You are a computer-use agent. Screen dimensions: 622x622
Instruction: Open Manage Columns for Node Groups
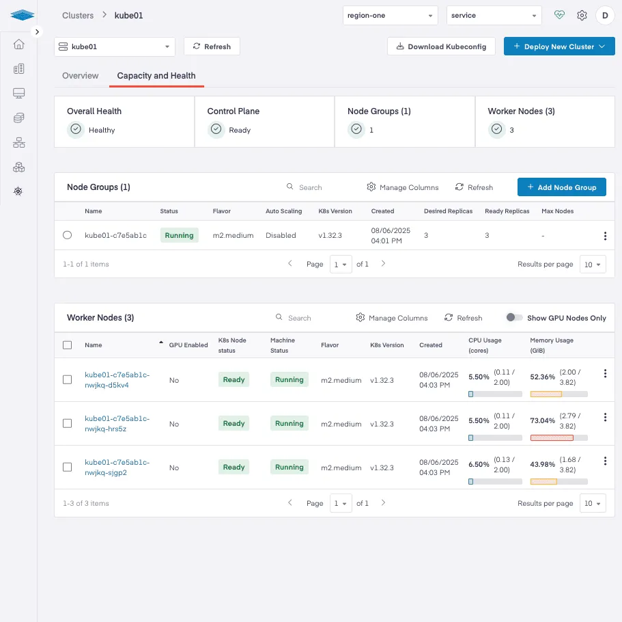pos(403,187)
